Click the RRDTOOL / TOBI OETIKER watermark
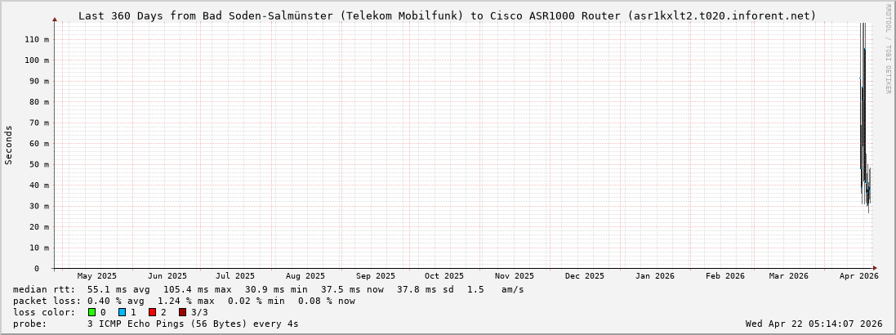Viewport: 896px width, 335px height. point(888,49)
